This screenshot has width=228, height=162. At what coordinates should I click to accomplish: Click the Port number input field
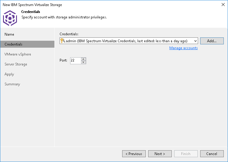tap(76, 61)
